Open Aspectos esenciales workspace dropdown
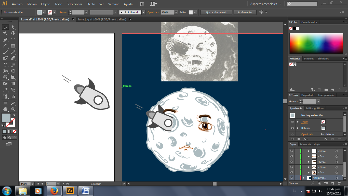This screenshot has width=348, height=196. (266, 4)
